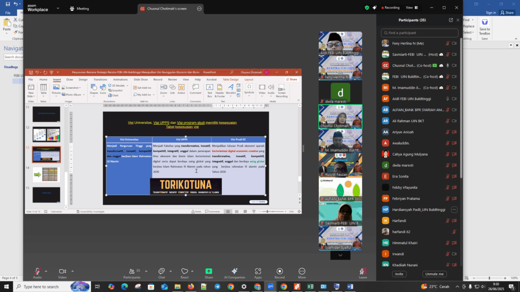Click the Invite button
520x292 pixels.
click(399, 274)
